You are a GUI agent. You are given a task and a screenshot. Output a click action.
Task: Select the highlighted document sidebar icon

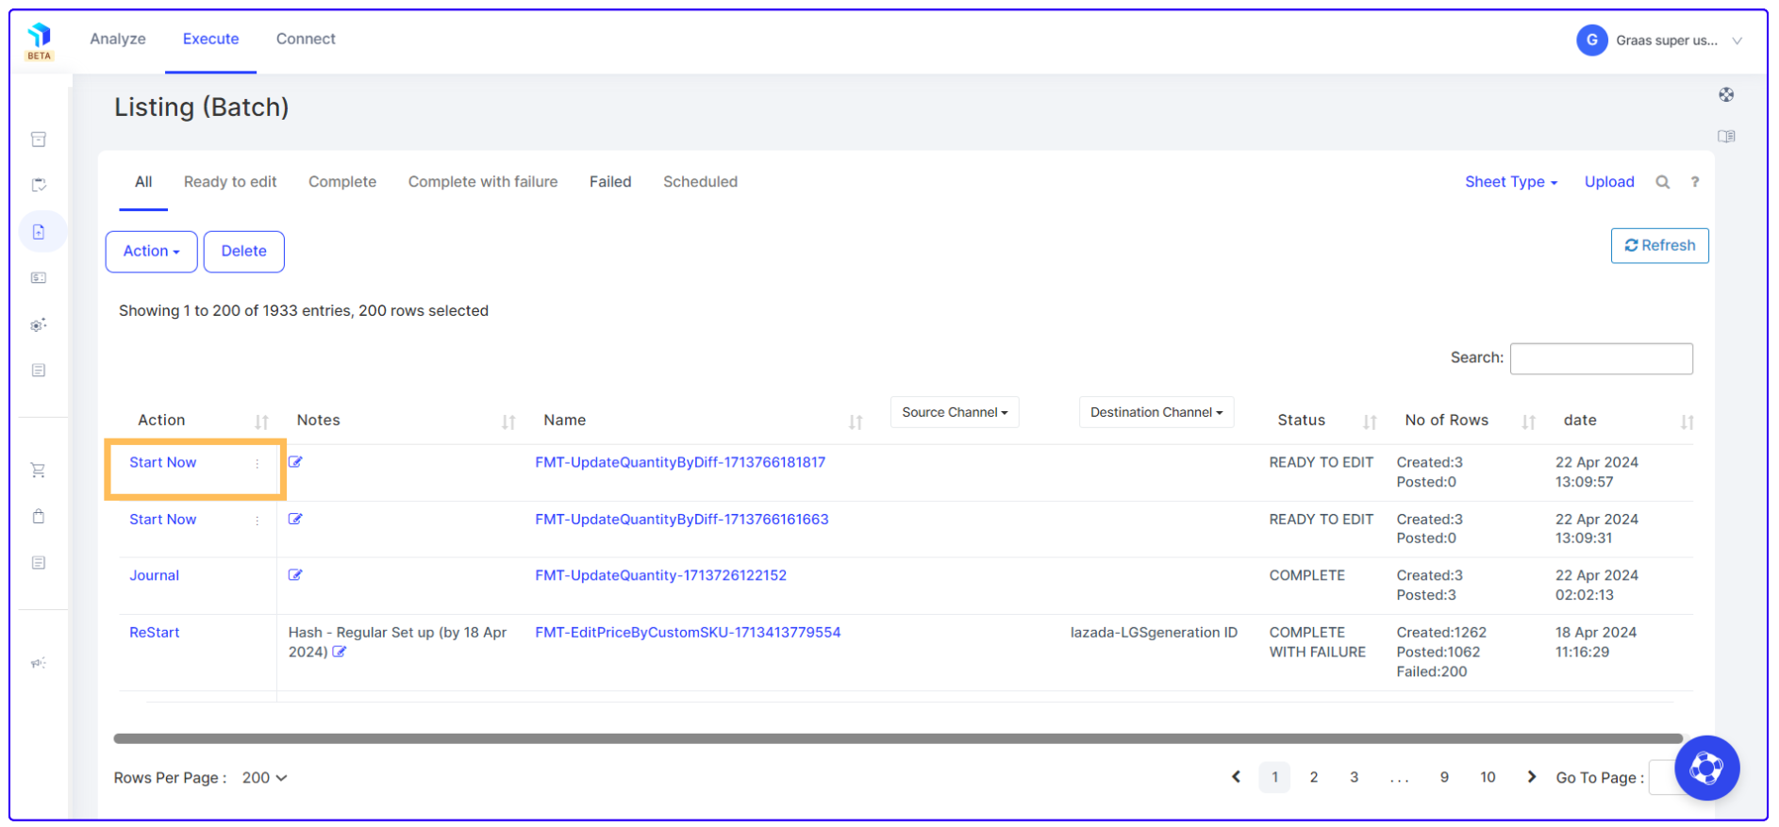pyautogui.click(x=39, y=232)
